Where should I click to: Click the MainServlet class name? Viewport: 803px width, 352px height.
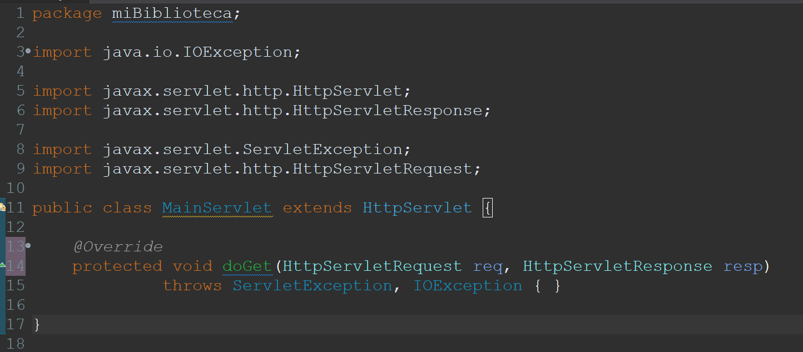(x=217, y=208)
